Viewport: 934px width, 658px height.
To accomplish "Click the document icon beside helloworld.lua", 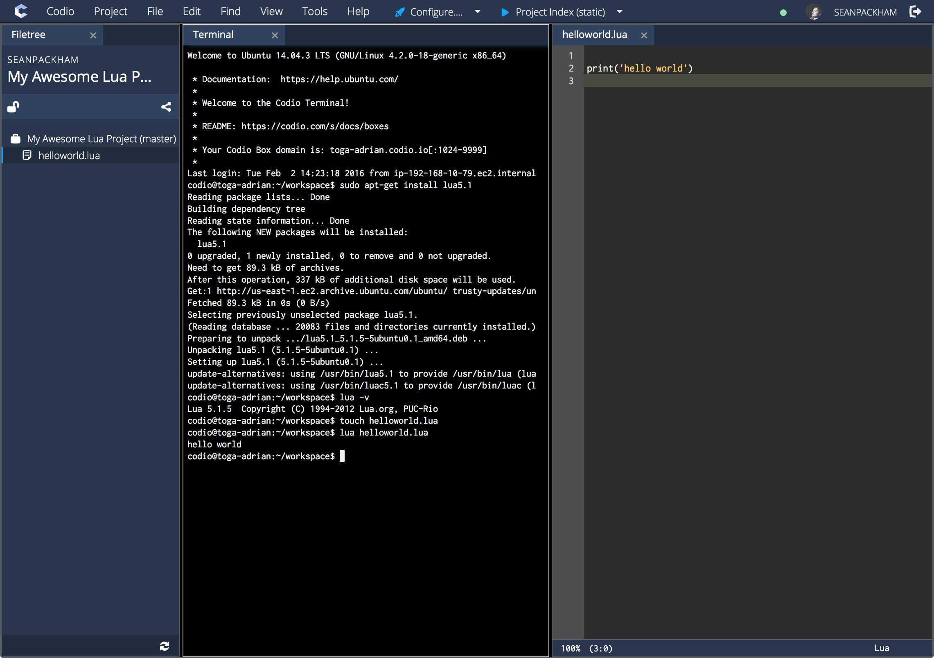I will pos(27,155).
